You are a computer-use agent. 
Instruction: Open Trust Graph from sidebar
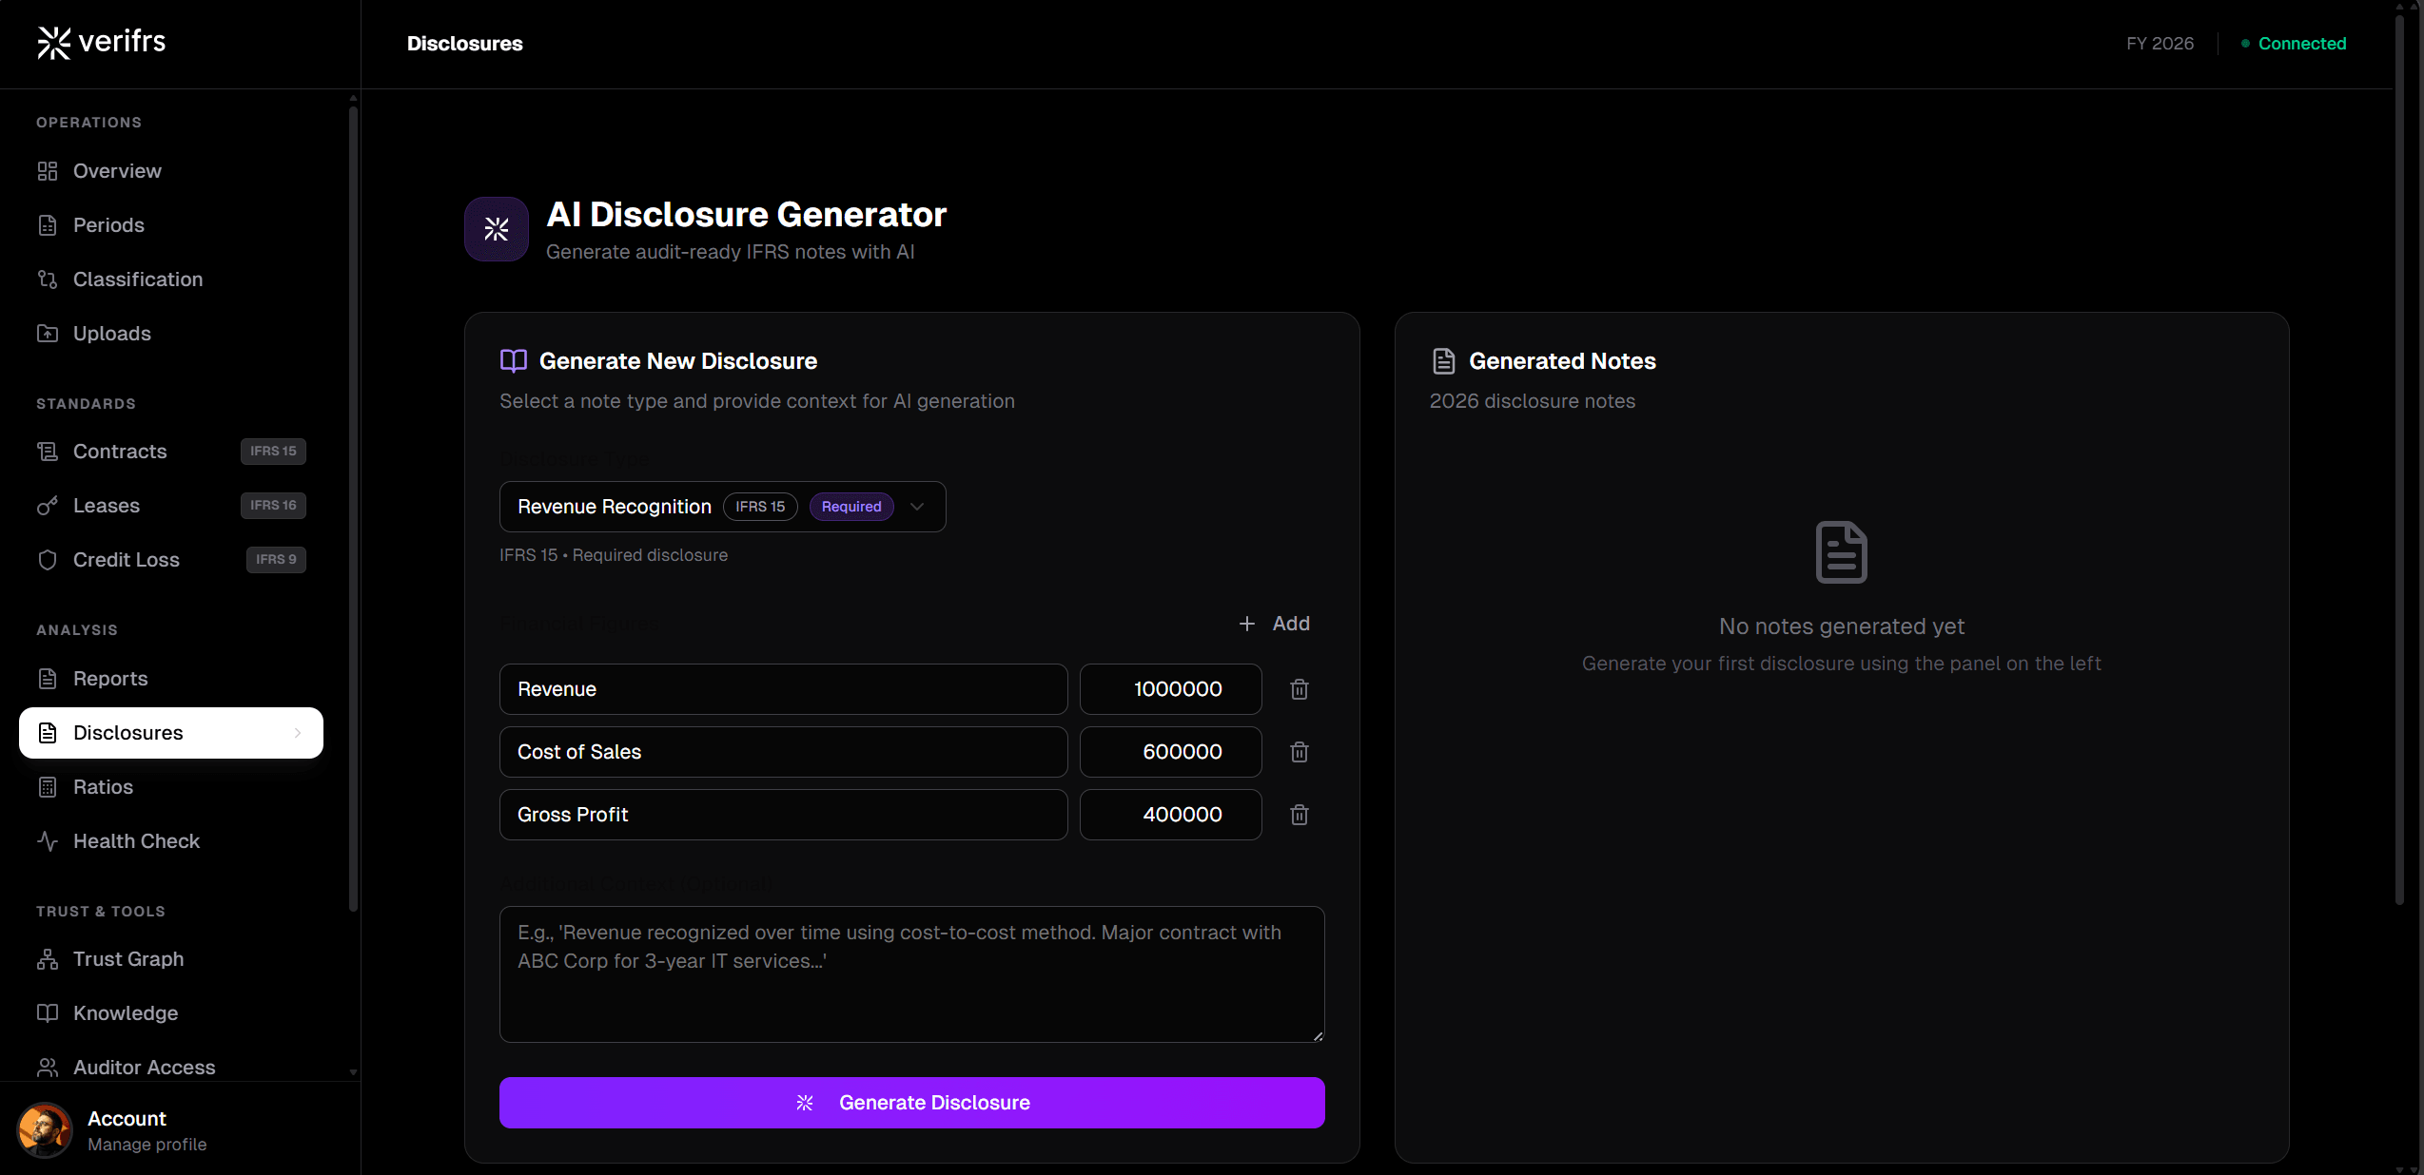[x=128, y=959]
